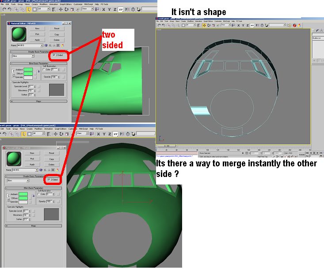
Task: Click Mirror tool in top-left gmax toolbar
Action: (x=127, y=9)
